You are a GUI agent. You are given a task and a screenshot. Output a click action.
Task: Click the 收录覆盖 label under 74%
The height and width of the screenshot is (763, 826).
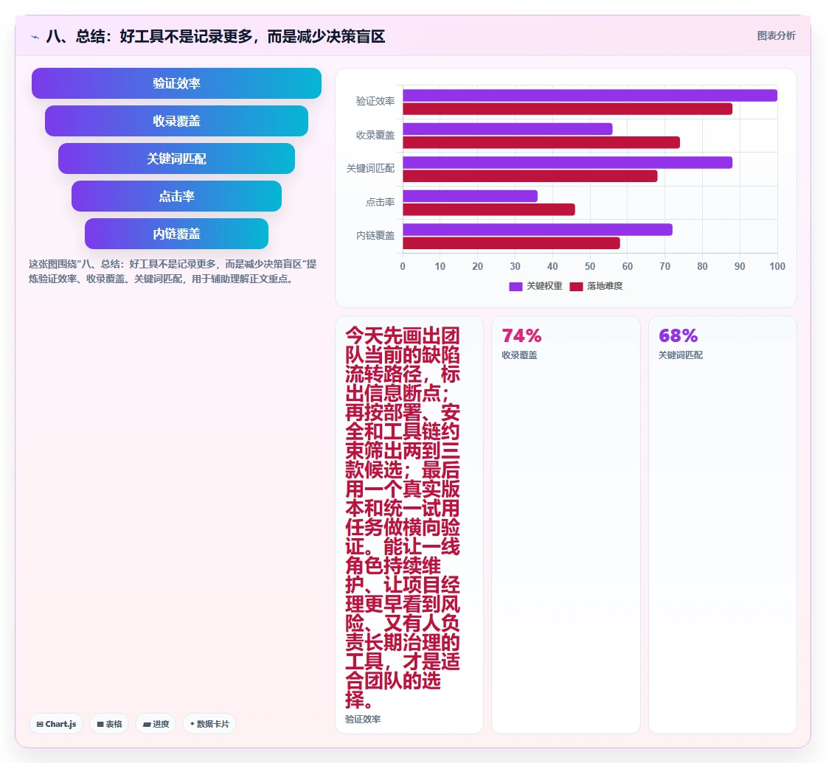coord(519,355)
